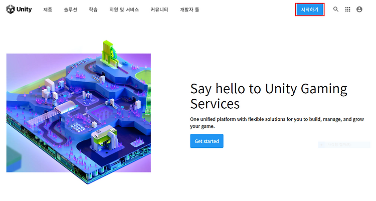Open the 지원 및 서비스 menu
376x201 pixels.
[x=124, y=10]
